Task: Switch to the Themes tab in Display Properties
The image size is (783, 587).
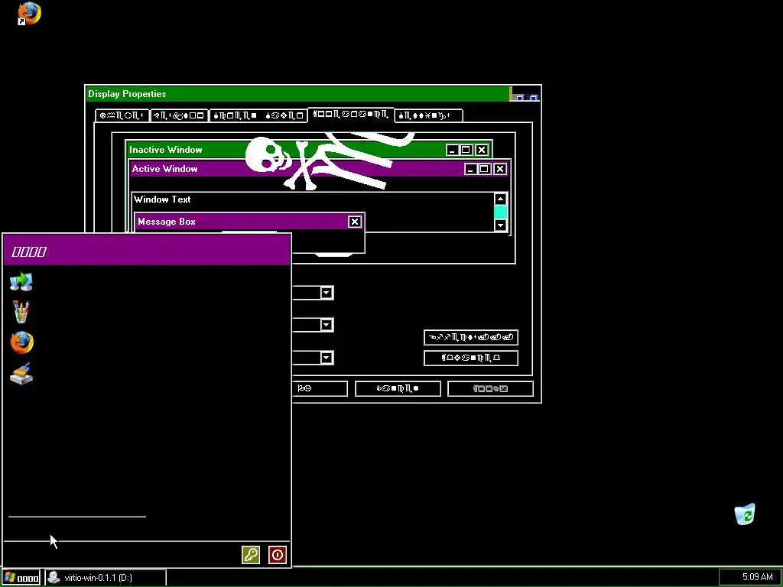Action: click(122, 115)
